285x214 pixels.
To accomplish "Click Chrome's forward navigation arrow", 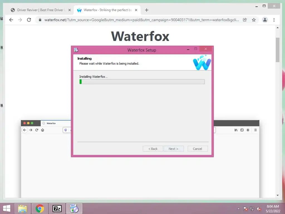I will [20, 20].
